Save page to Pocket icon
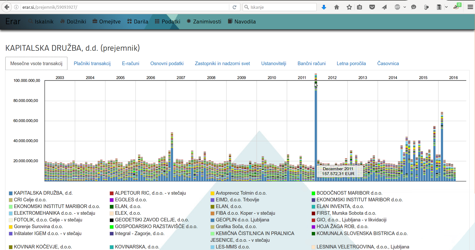Screen dimensions: 475x250 [x=372, y=7]
